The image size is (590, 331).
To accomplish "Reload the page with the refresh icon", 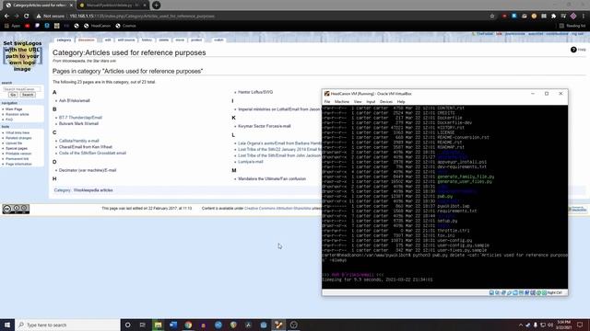I will (27, 17).
